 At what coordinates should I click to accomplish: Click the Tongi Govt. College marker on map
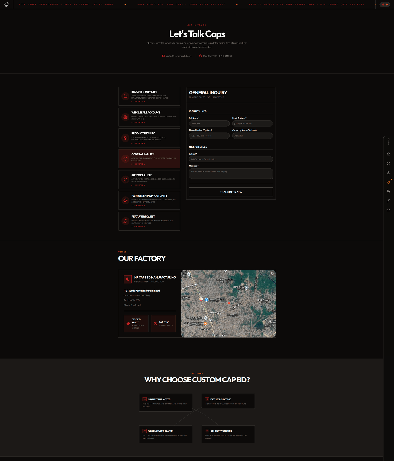206,318
